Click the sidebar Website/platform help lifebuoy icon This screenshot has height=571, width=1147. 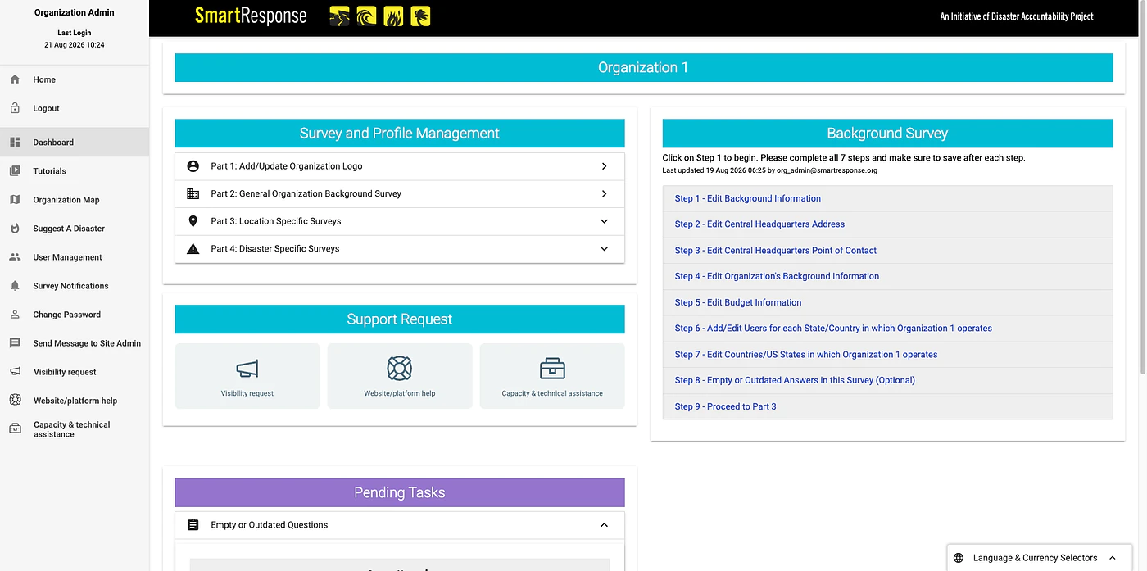point(15,401)
